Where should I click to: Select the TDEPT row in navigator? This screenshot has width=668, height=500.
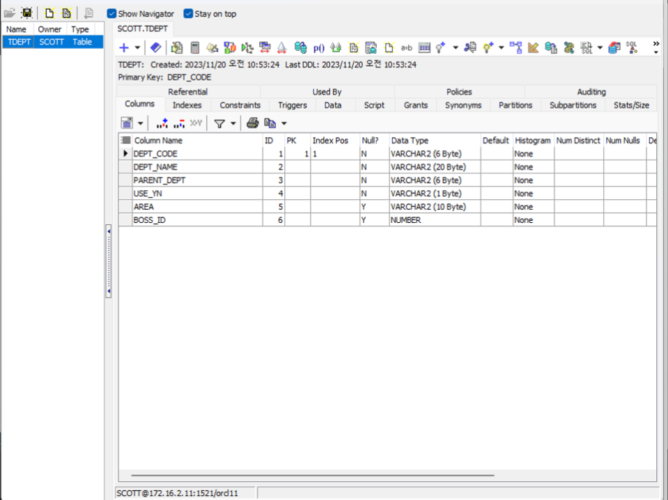click(52, 42)
